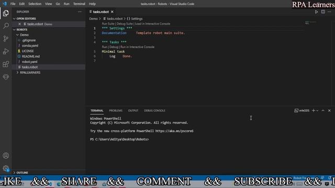Collapse the Demo folder
335x188 pixels.
[x=17, y=35]
